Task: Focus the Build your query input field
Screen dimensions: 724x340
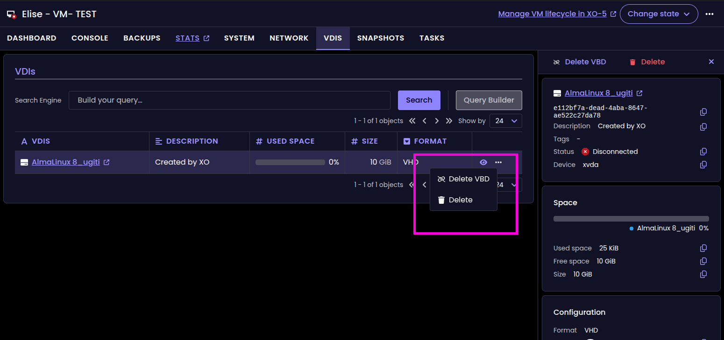Action: click(x=229, y=100)
